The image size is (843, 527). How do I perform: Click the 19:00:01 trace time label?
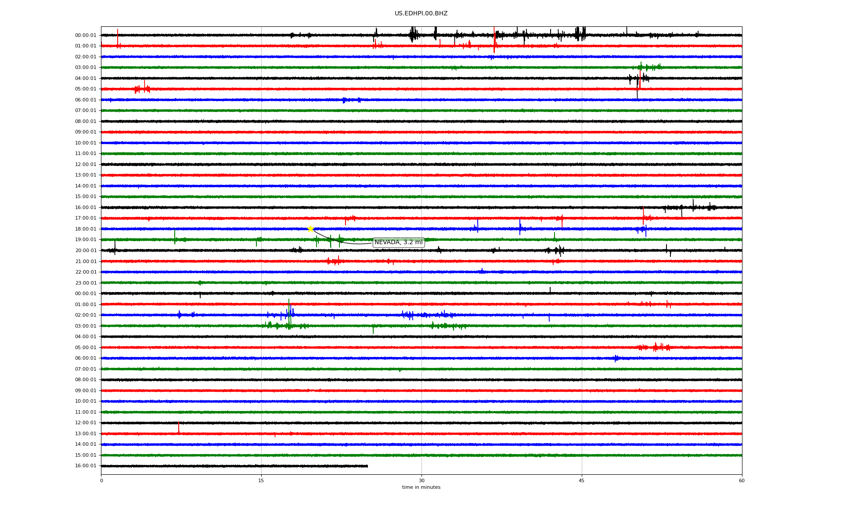click(x=86, y=240)
